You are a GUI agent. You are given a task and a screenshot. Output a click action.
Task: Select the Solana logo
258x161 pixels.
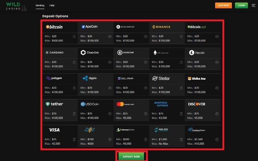click(x=126, y=79)
